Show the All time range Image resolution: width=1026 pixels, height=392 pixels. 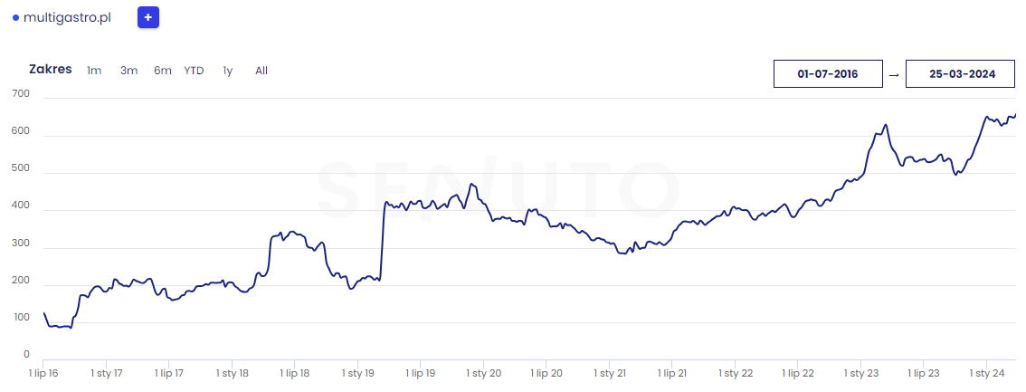pyautogui.click(x=261, y=71)
